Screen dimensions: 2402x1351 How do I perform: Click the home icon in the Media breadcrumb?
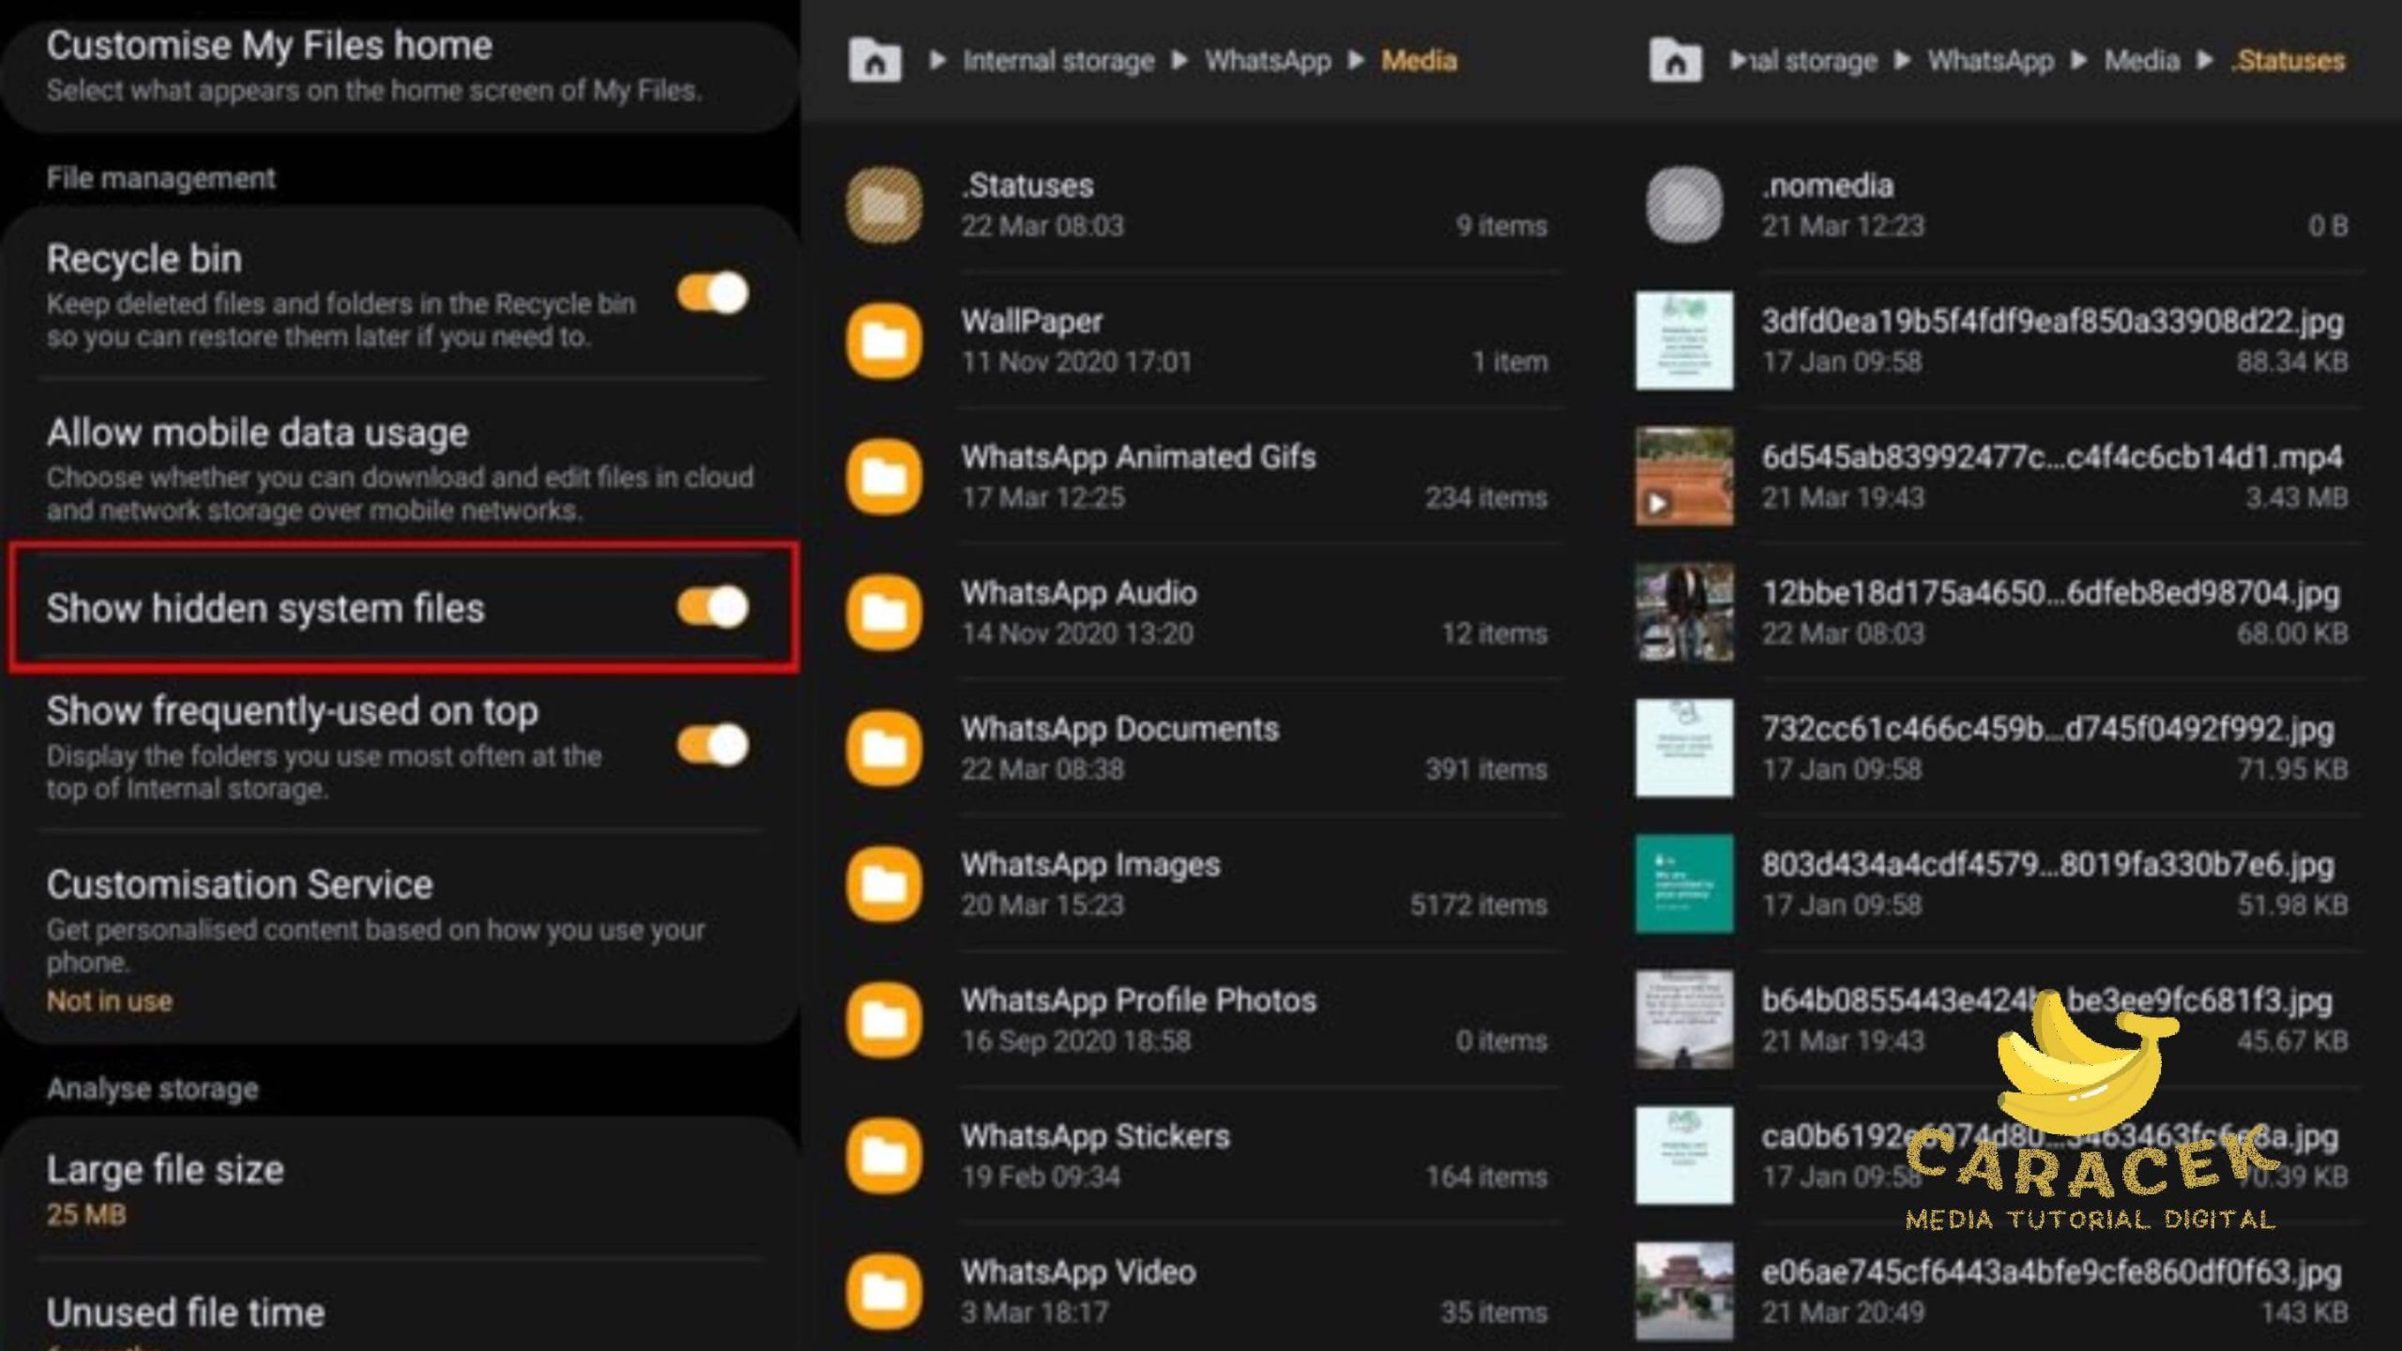[874, 61]
